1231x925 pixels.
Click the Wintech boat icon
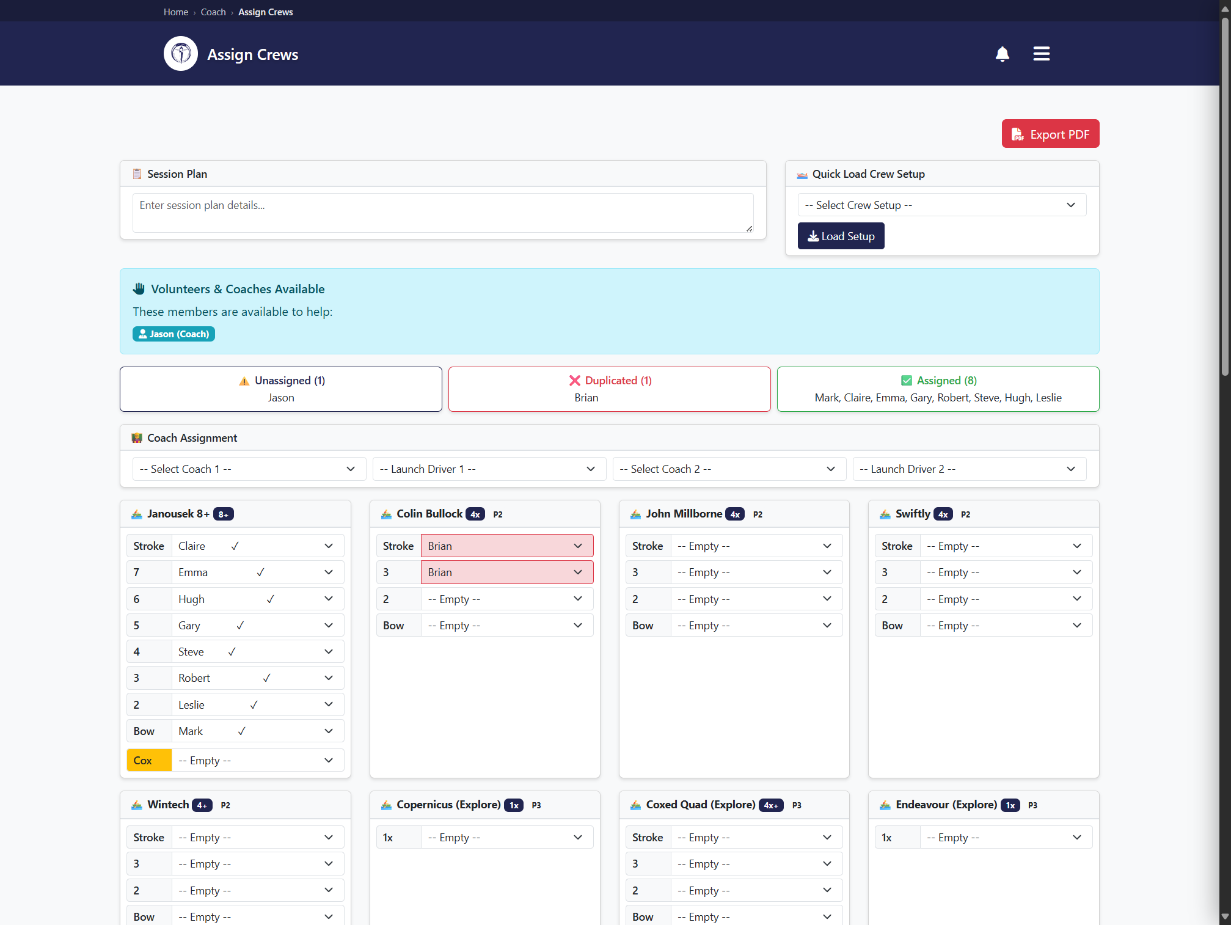[x=137, y=805]
